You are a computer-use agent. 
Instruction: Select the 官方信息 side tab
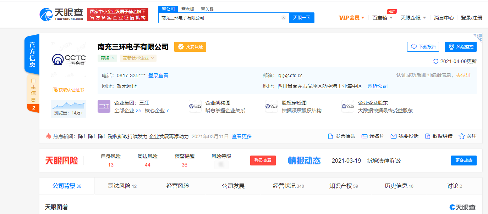click(x=32, y=55)
